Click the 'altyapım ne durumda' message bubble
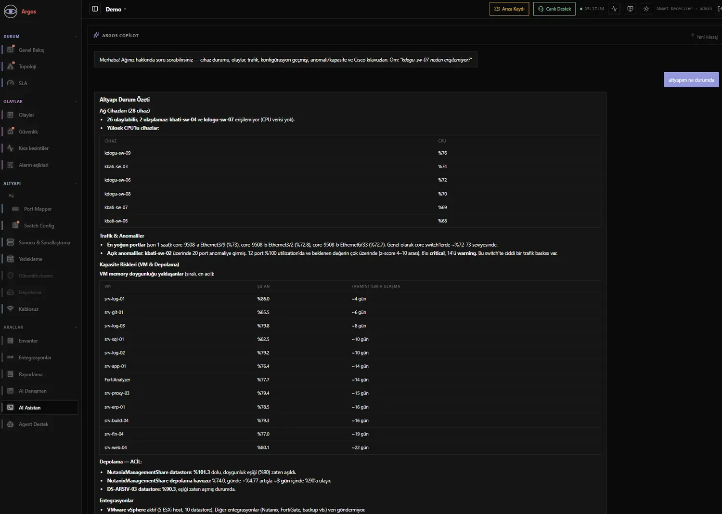 [x=691, y=80]
